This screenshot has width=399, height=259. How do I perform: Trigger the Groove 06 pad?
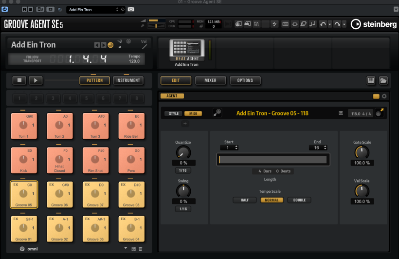click(x=59, y=195)
